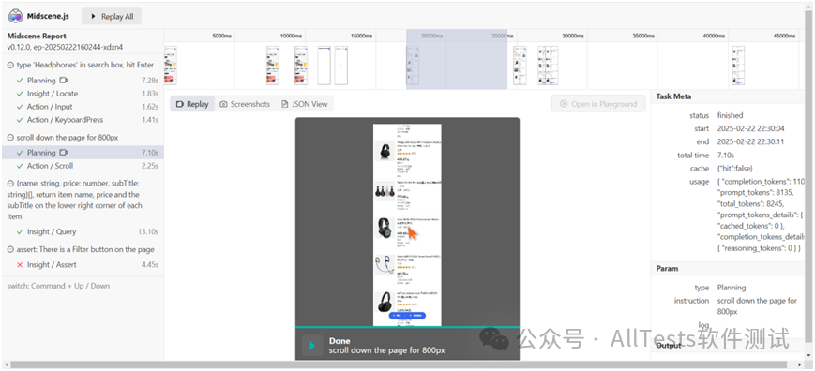Collapse the "type 'Headphones' in search box" group
Image resolution: width=815 pixels, height=371 pixels.
coord(10,65)
